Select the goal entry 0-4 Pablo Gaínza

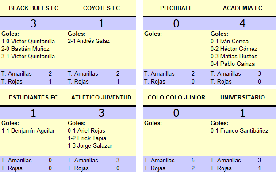[233, 64]
